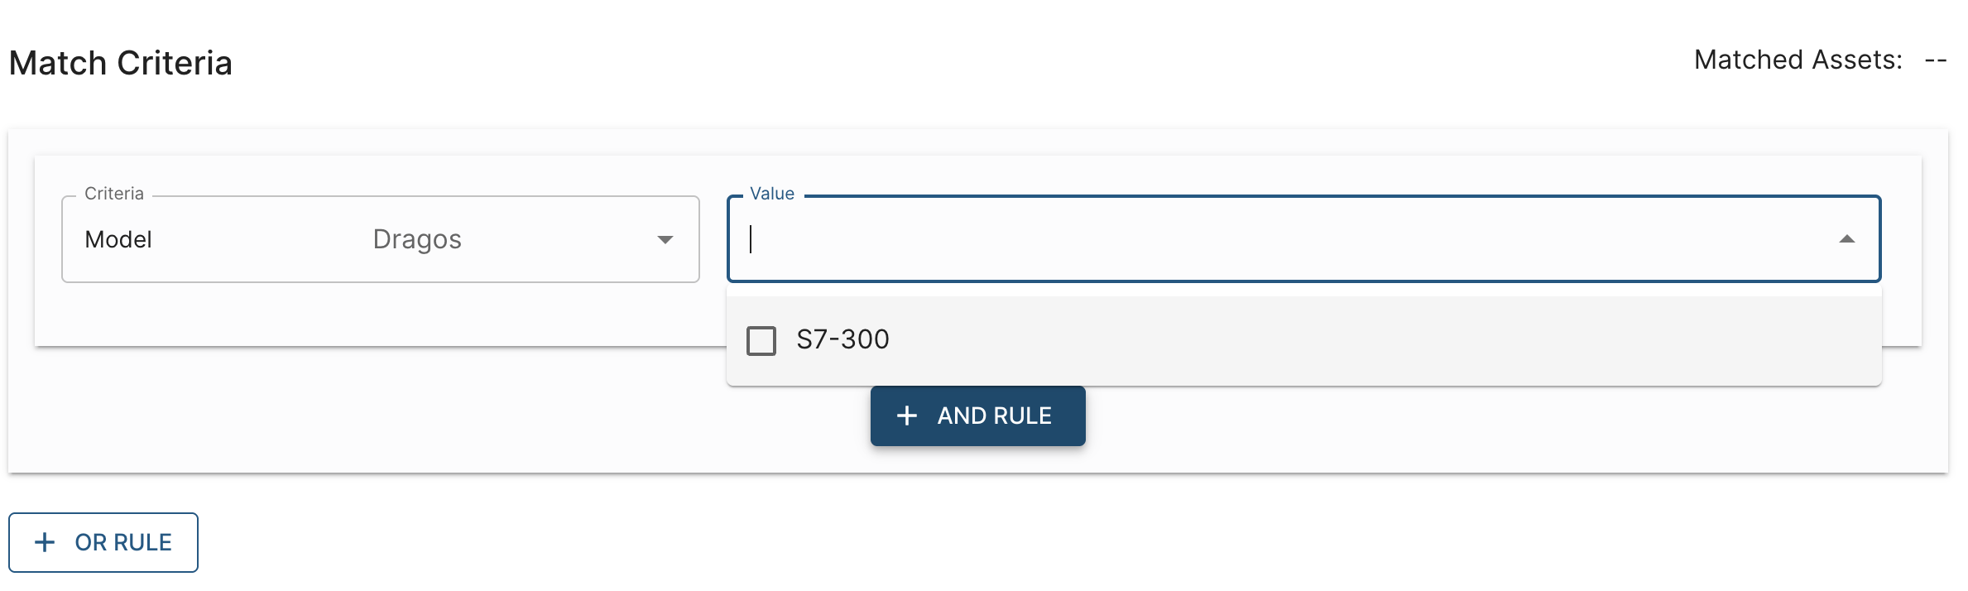Add a new OR RULE
The height and width of the screenshot is (591, 1968).
coord(103,542)
